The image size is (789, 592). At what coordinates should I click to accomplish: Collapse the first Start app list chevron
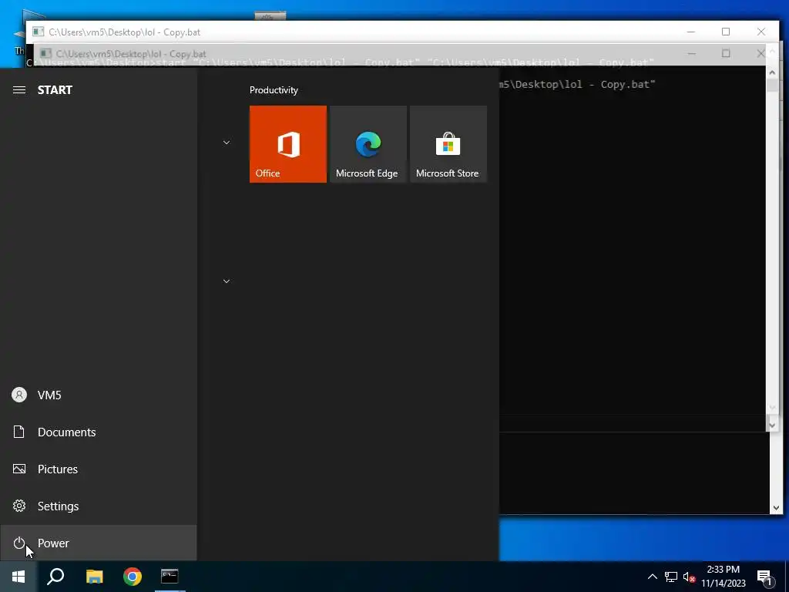[x=227, y=143]
